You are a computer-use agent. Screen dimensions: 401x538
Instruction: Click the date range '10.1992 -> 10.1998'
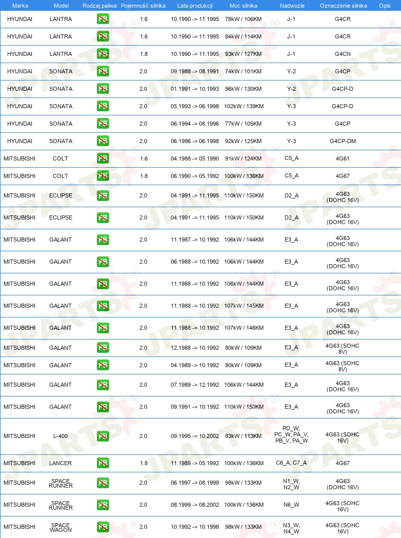pos(195,527)
